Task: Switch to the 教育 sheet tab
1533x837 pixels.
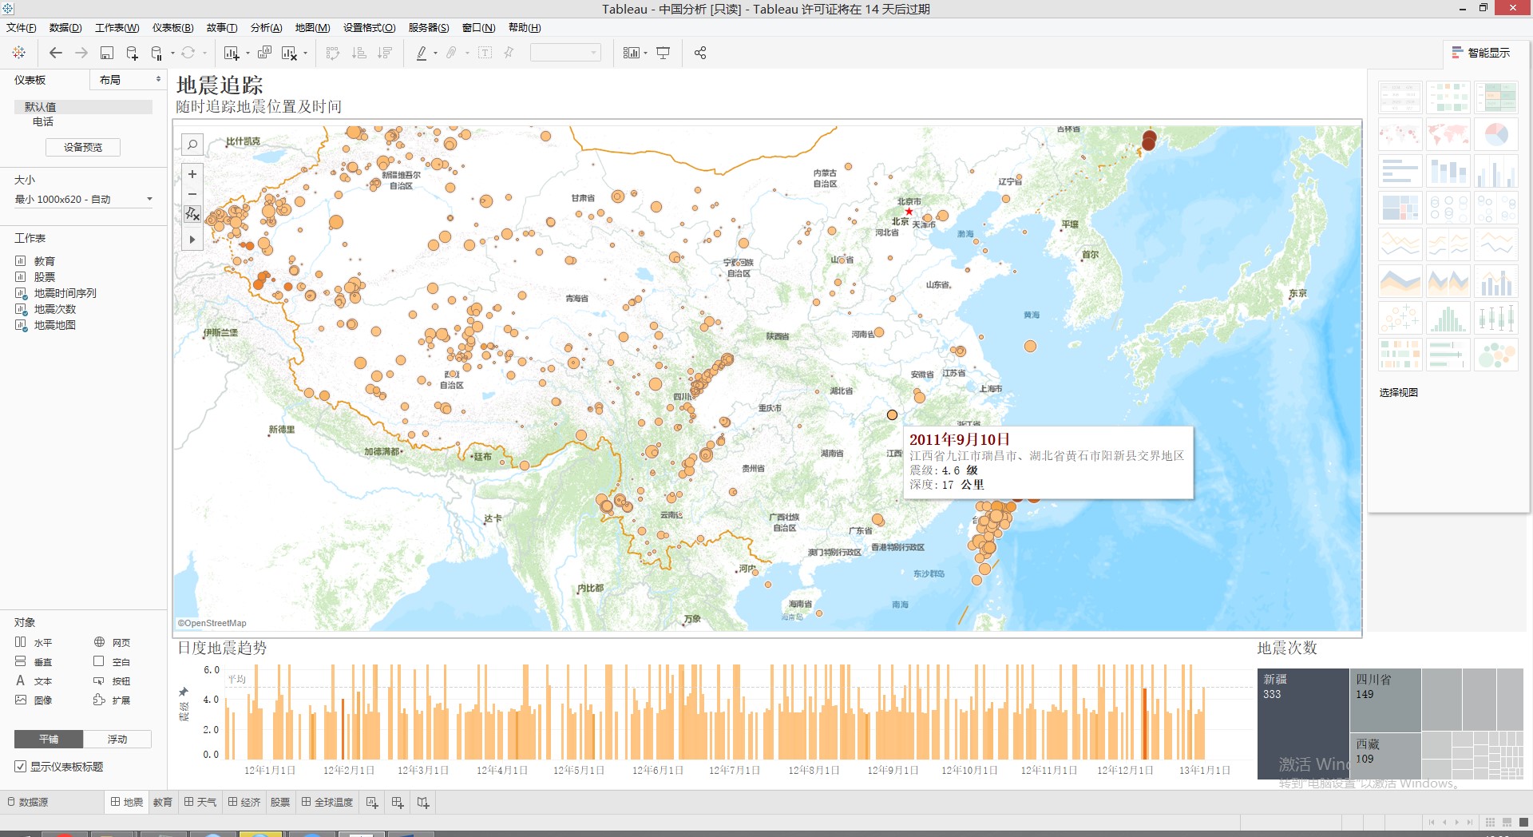Action: point(163,803)
